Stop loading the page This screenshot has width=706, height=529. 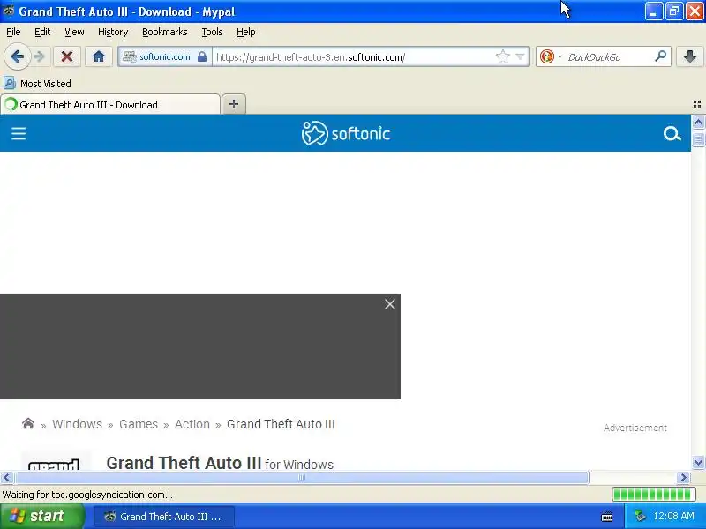(x=67, y=56)
